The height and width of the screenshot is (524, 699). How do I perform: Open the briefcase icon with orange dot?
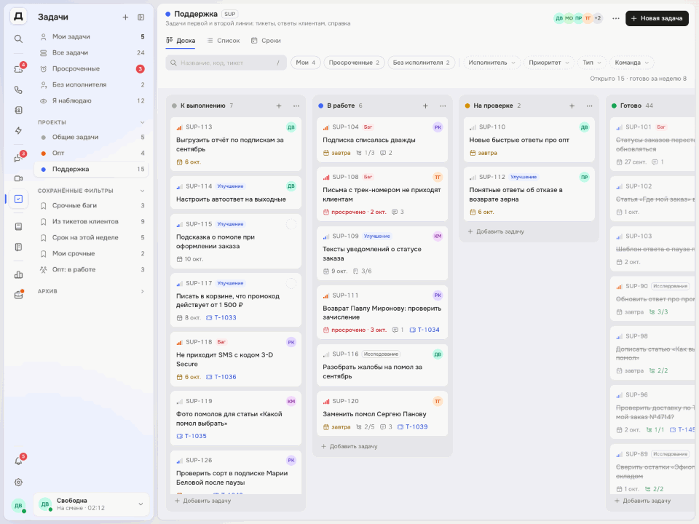(18, 295)
